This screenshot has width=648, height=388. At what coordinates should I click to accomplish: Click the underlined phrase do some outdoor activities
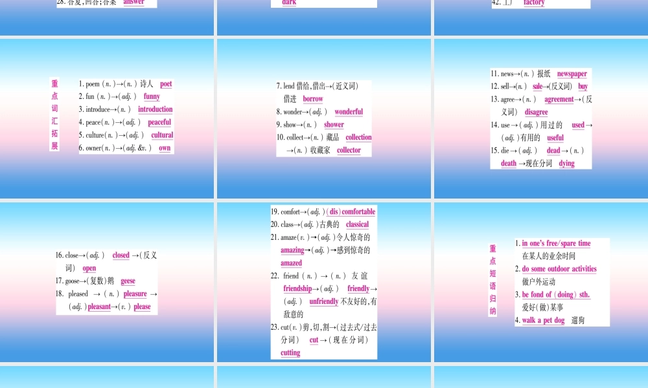[559, 269]
